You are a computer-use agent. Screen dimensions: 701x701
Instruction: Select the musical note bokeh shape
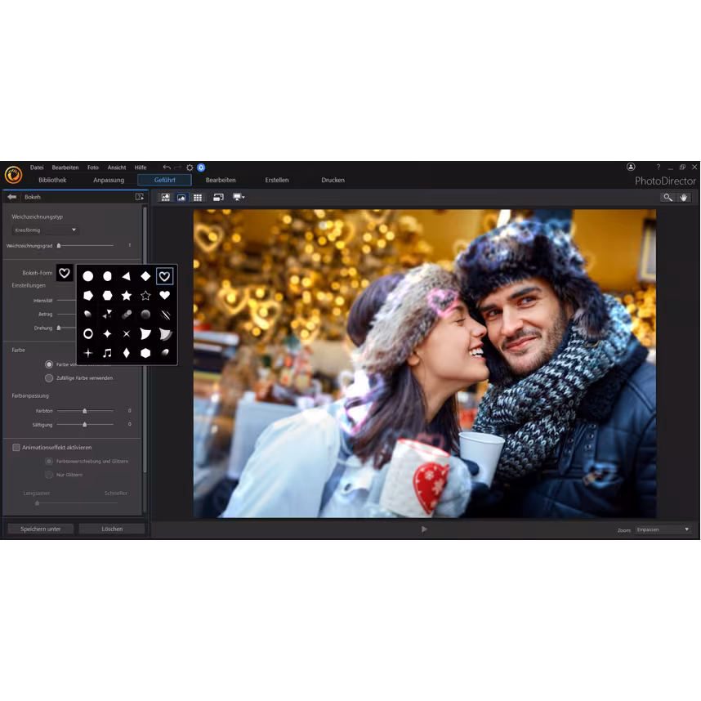pyautogui.click(x=107, y=352)
